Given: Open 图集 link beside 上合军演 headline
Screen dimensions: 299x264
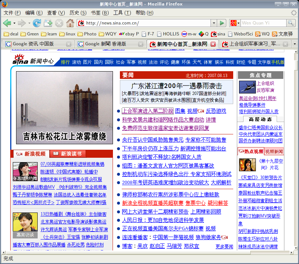Looking at the screenshot, I should [180, 111].
